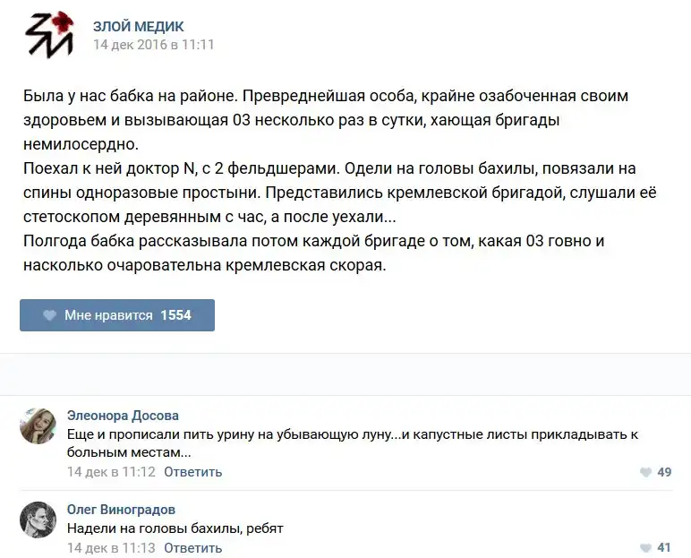
Task: Click the heart icon in the Мне нравится button
Action: click(x=50, y=315)
